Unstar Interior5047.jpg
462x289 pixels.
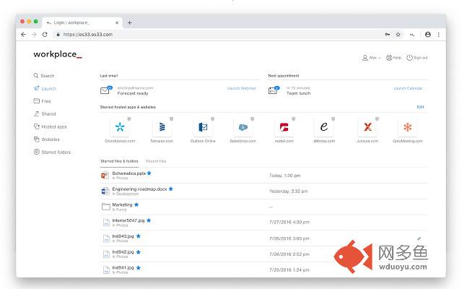[149, 220]
